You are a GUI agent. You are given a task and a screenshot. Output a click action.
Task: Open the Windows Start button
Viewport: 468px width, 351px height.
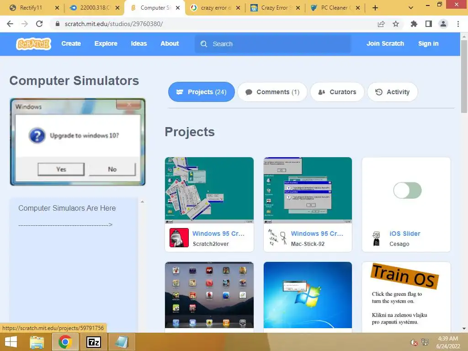[11, 342]
